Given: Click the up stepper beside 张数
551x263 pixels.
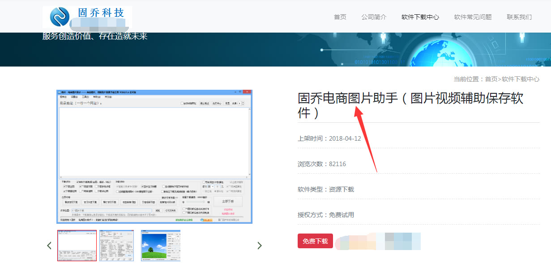Looking at the screenshot, I should coord(243,102).
